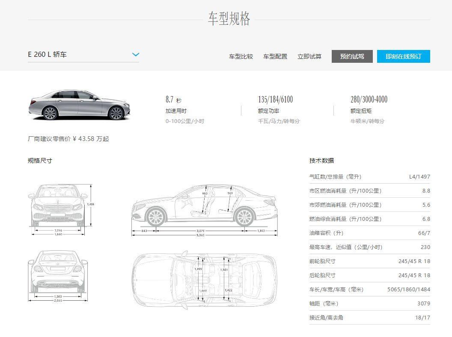452x337 pixels.
Task: Click the silver E-Class sedan photo
Action: 79,105
